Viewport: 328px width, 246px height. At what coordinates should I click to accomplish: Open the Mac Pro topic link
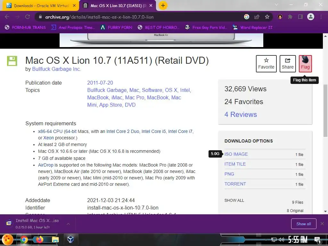point(135,97)
